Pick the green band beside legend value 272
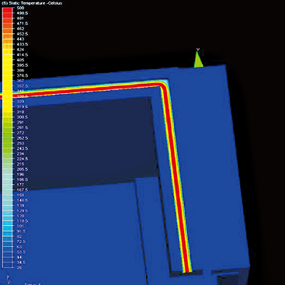 point(7,133)
